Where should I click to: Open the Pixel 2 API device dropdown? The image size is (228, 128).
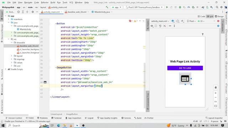click(x=144, y=7)
